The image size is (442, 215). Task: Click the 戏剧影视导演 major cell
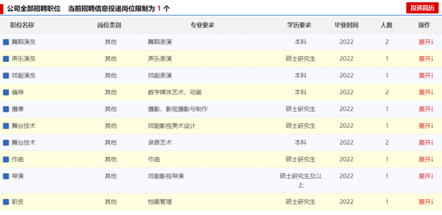(166, 177)
